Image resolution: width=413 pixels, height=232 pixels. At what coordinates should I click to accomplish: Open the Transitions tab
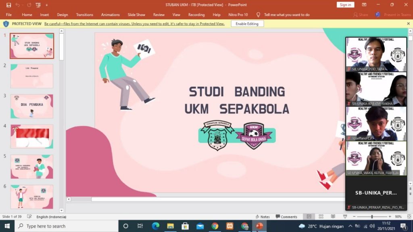[85, 15]
